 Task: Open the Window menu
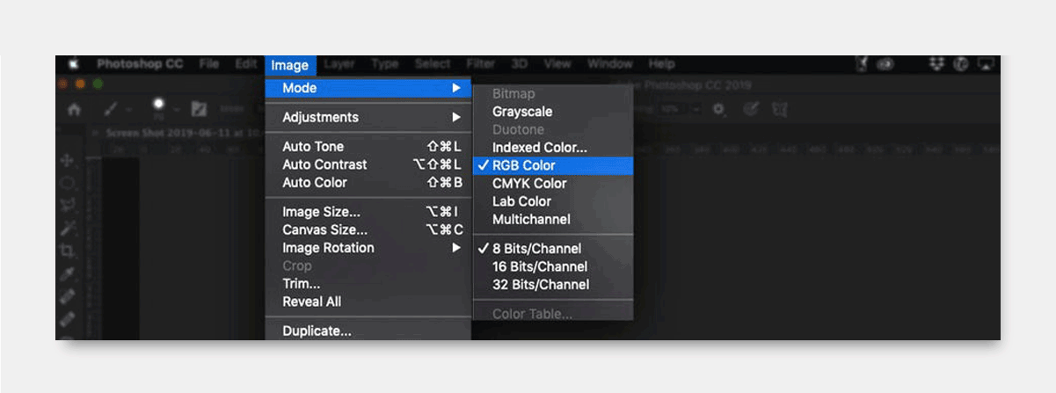click(609, 64)
